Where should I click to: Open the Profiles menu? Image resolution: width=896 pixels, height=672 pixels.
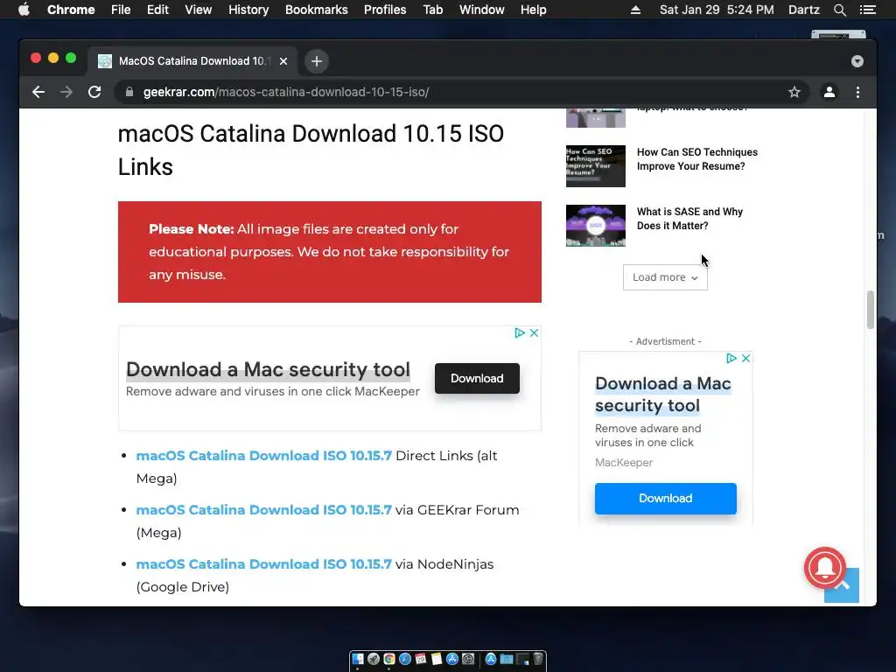point(385,10)
